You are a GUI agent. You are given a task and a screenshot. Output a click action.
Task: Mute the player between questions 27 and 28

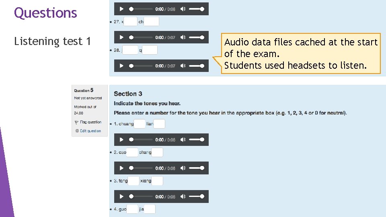tap(183, 37)
